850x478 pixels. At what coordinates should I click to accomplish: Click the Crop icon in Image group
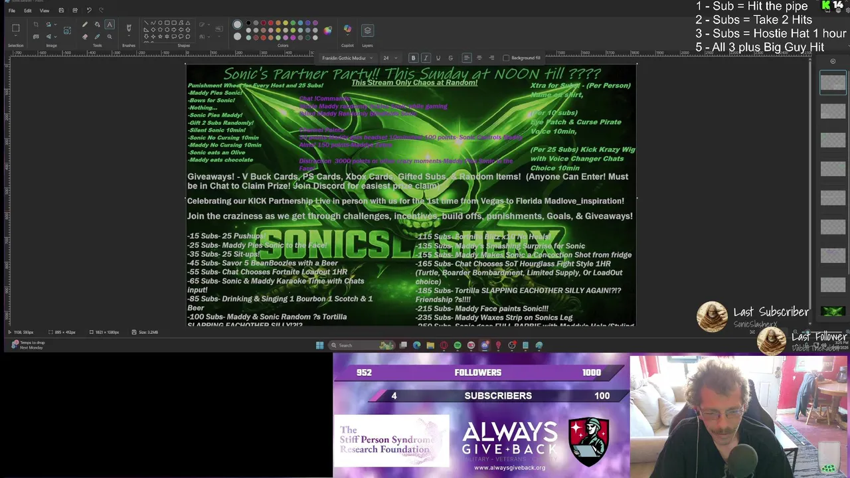click(x=36, y=24)
